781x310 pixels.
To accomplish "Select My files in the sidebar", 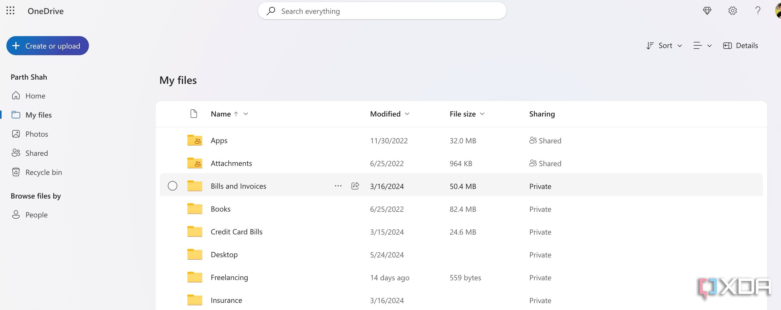I will pos(32,115).
